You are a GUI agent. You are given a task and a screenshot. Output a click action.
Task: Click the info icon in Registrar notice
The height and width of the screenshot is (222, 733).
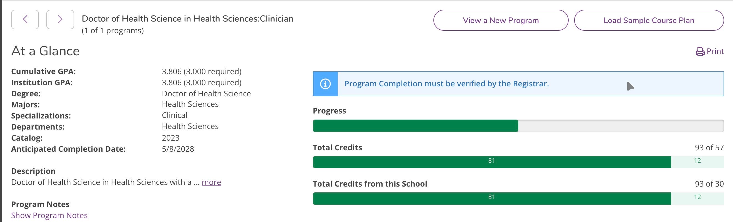(x=325, y=84)
